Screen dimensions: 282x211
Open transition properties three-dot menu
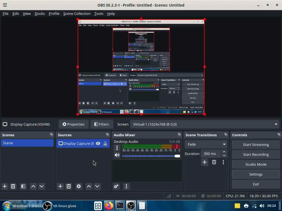(223, 162)
